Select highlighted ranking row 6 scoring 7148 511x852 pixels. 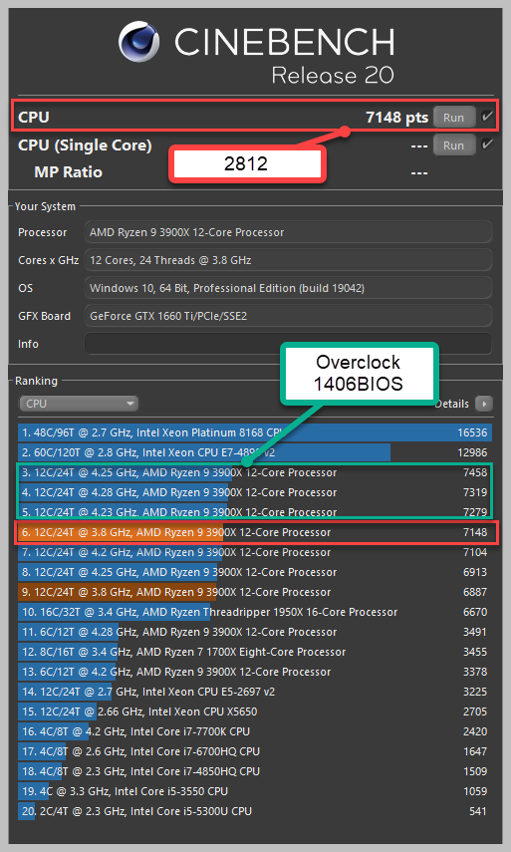[255, 532]
